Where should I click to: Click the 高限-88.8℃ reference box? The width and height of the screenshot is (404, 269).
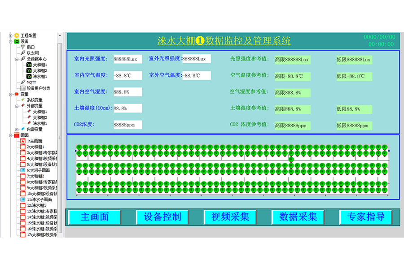(x=292, y=76)
